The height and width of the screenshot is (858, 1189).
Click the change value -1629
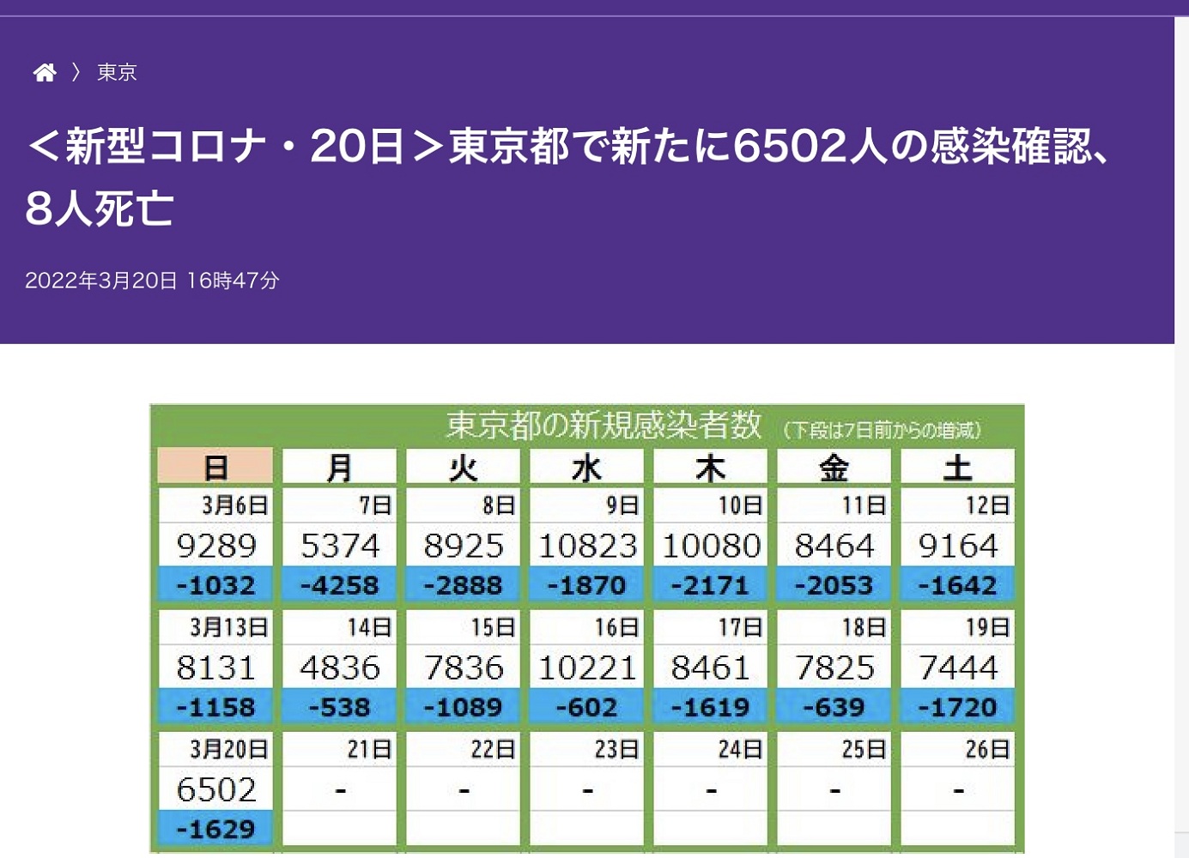(x=215, y=829)
